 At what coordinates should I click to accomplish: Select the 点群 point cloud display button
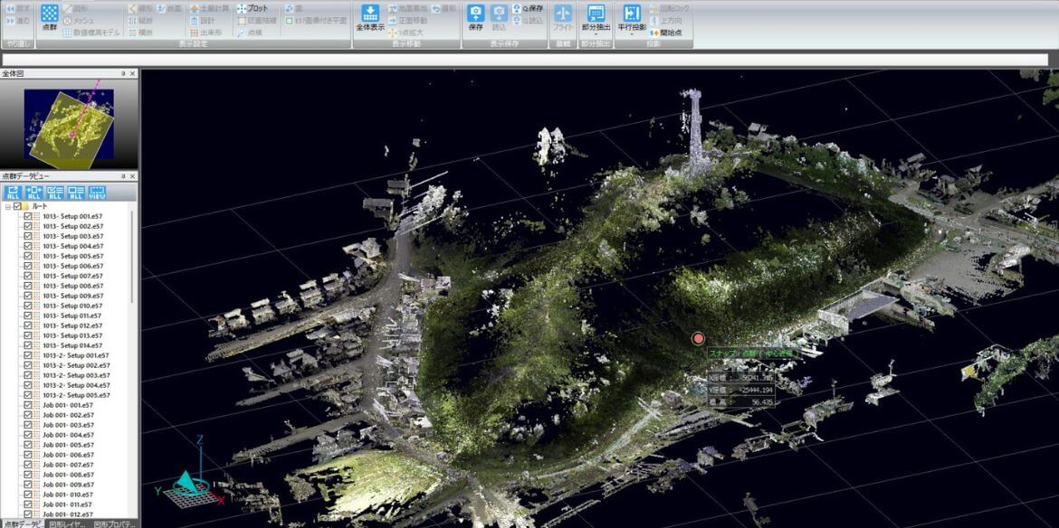[x=50, y=17]
